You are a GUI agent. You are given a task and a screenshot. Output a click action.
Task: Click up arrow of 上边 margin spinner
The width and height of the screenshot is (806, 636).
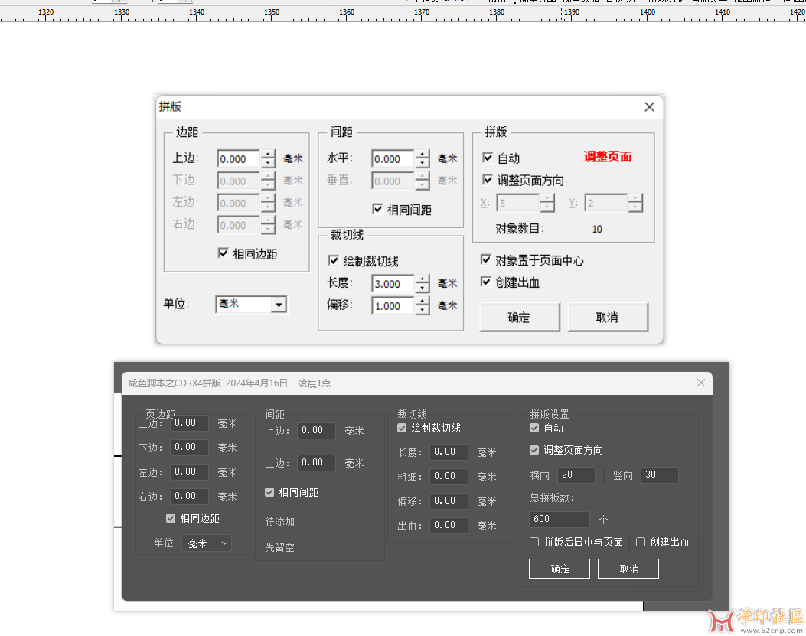click(x=268, y=155)
